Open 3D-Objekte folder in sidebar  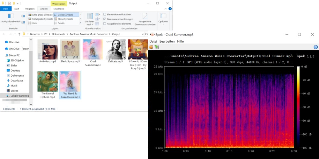pyautogui.click(x=15, y=60)
